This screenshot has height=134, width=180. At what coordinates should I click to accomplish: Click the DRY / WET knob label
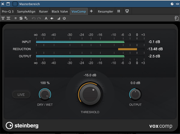tap(45, 105)
